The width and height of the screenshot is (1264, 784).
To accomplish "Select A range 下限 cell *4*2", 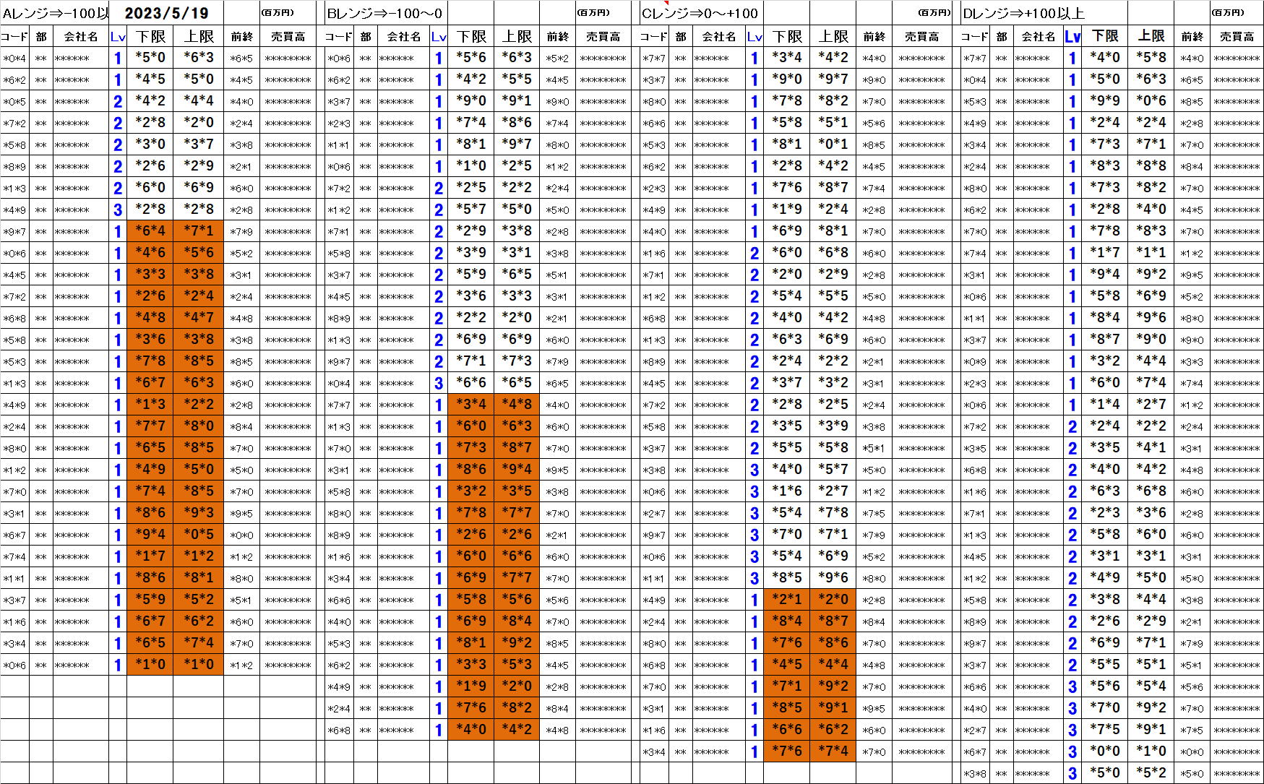I will click(150, 101).
